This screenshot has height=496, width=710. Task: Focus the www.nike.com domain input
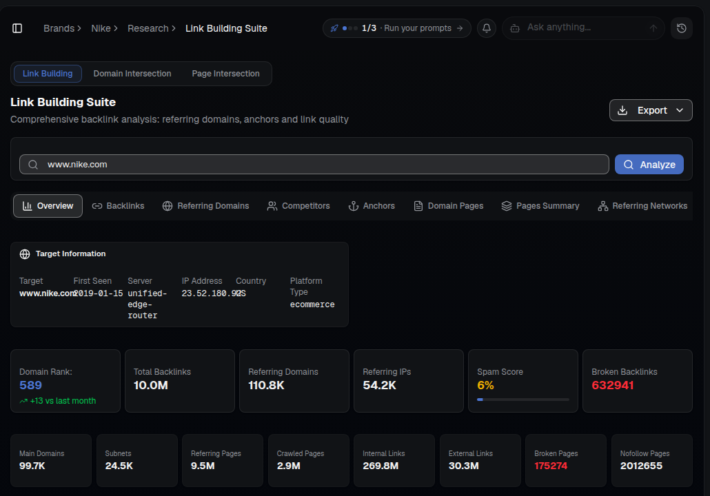314,165
